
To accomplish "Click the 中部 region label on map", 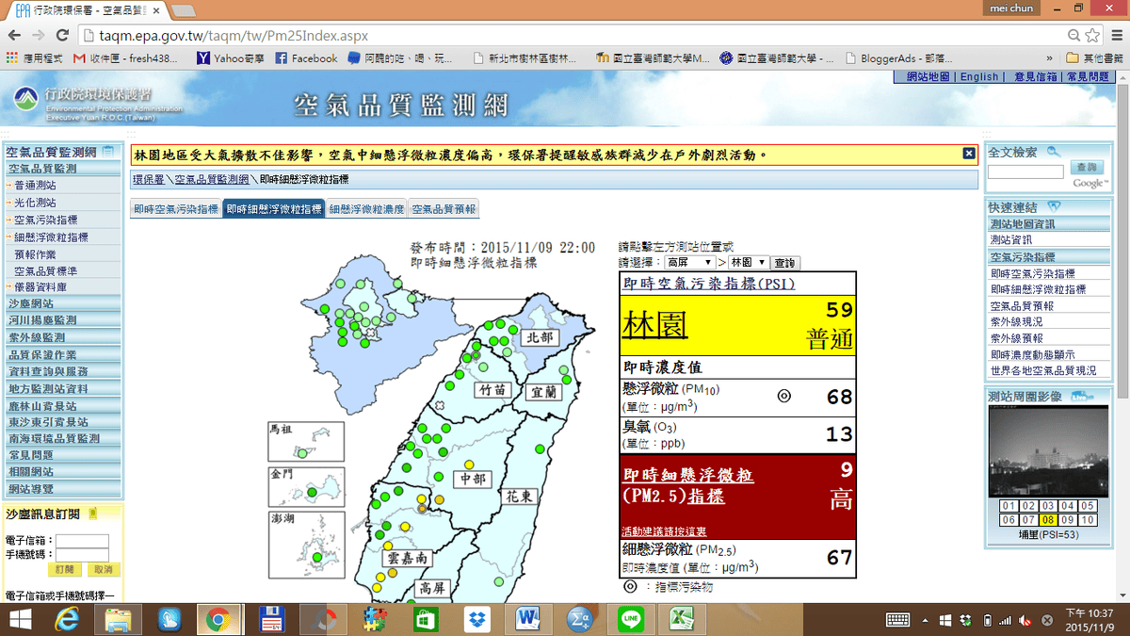I will [474, 479].
